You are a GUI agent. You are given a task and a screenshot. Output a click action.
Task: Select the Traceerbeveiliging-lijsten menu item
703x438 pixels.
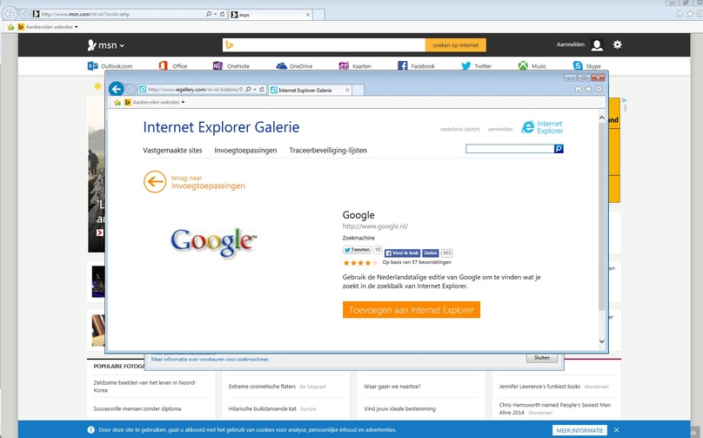pos(328,151)
